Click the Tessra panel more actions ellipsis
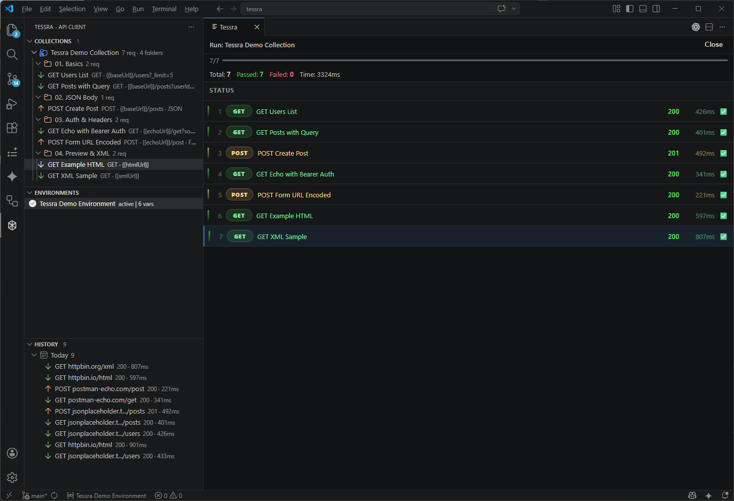 click(x=191, y=27)
